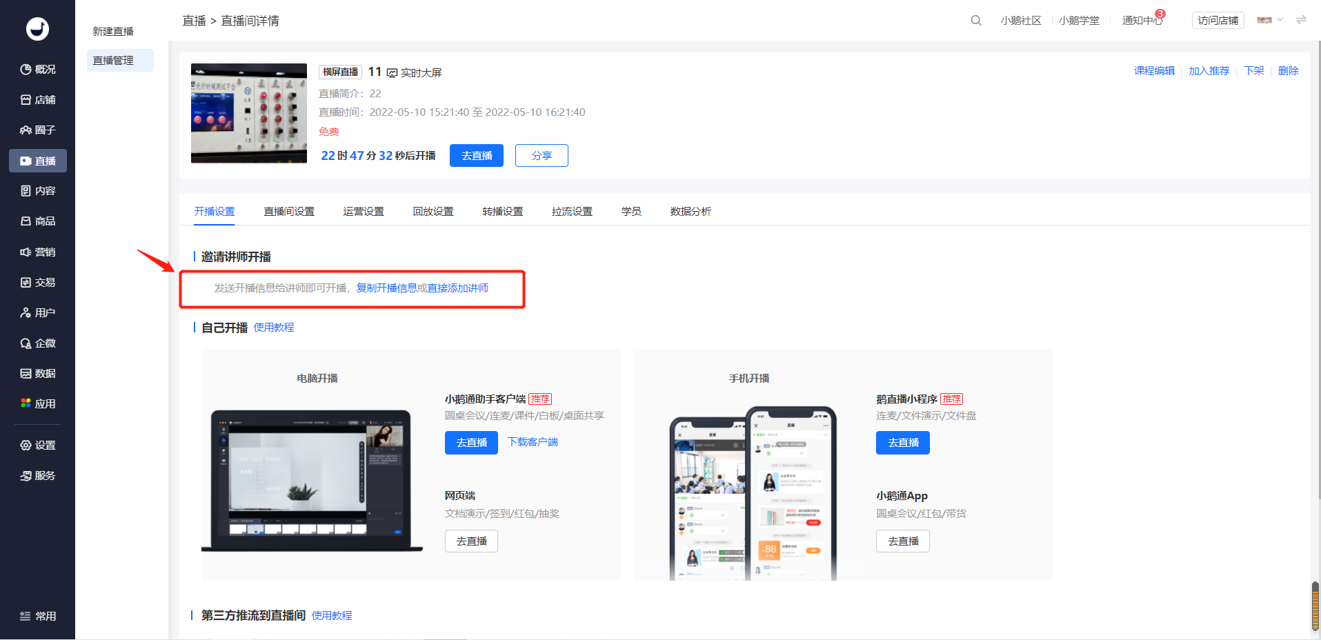Viewport: 1321px width, 640px height.
Task: Switch to 拉流设置 tab
Action: (x=572, y=211)
